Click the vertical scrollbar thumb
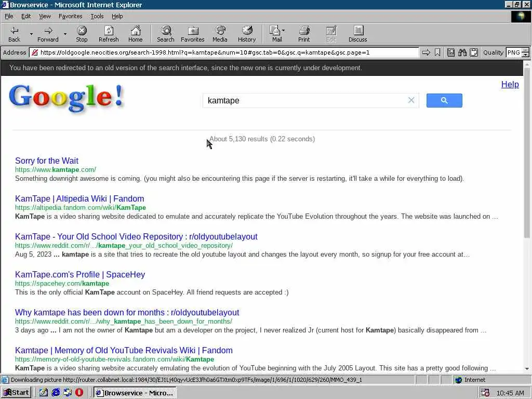The width and height of the screenshot is (532, 399). click(x=527, y=153)
